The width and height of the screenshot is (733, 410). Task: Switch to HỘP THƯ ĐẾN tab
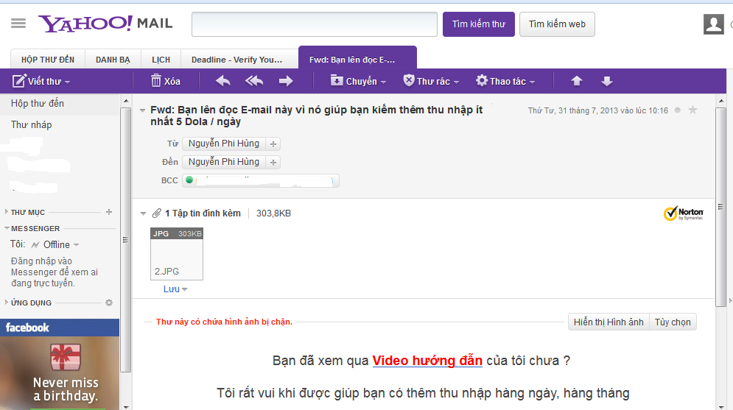pos(48,60)
